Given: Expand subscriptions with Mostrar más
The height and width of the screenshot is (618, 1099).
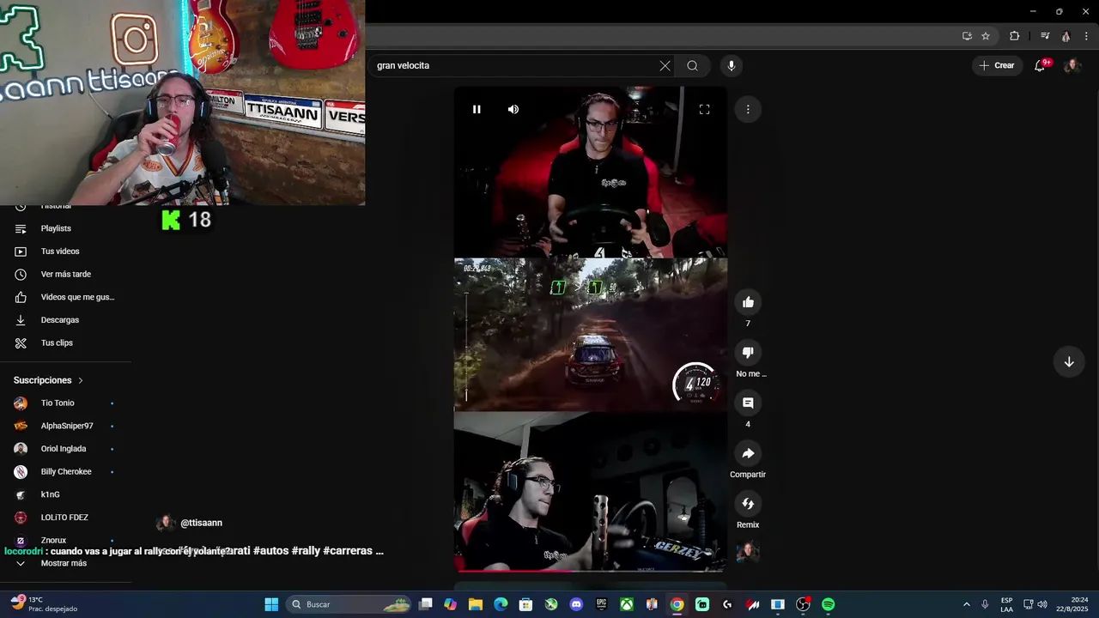Looking at the screenshot, I should click(x=65, y=563).
